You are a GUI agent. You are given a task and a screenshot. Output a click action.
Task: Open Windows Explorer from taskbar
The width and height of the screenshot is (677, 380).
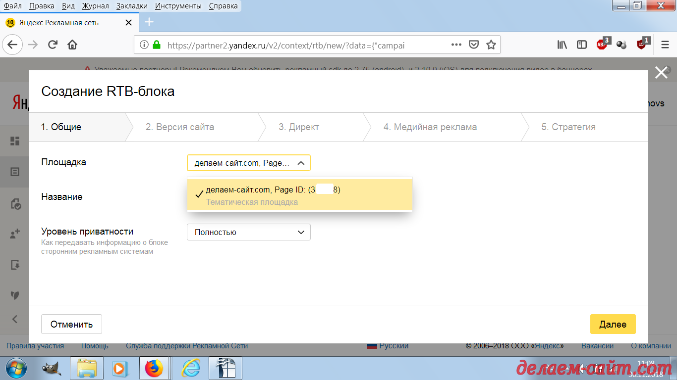coord(86,368)
